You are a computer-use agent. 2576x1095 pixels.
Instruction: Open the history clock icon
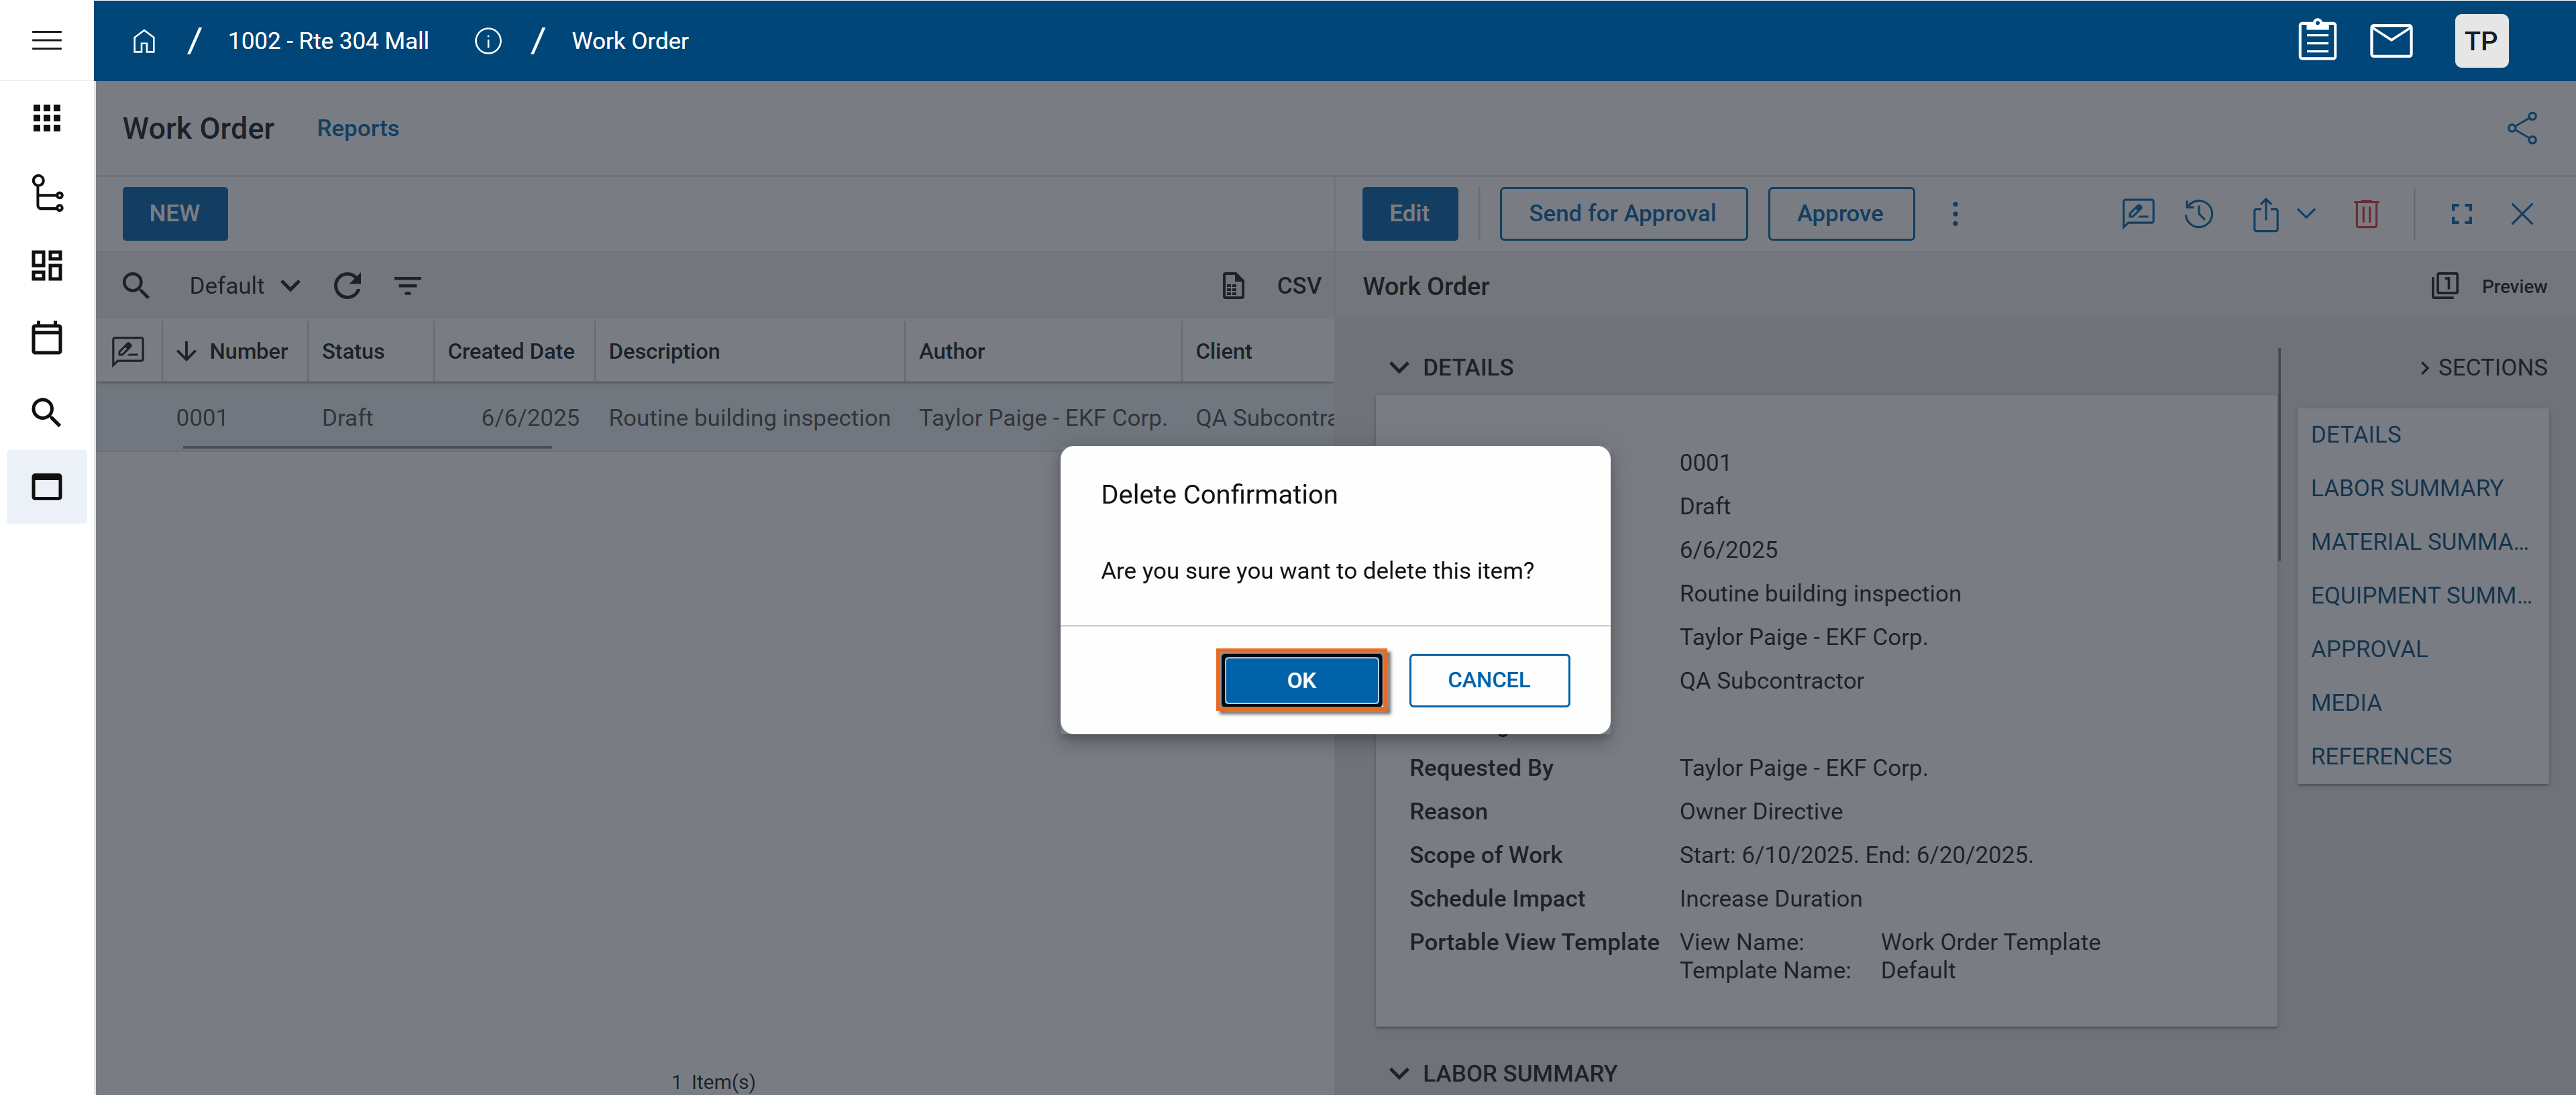click(x=2198, y=214)
